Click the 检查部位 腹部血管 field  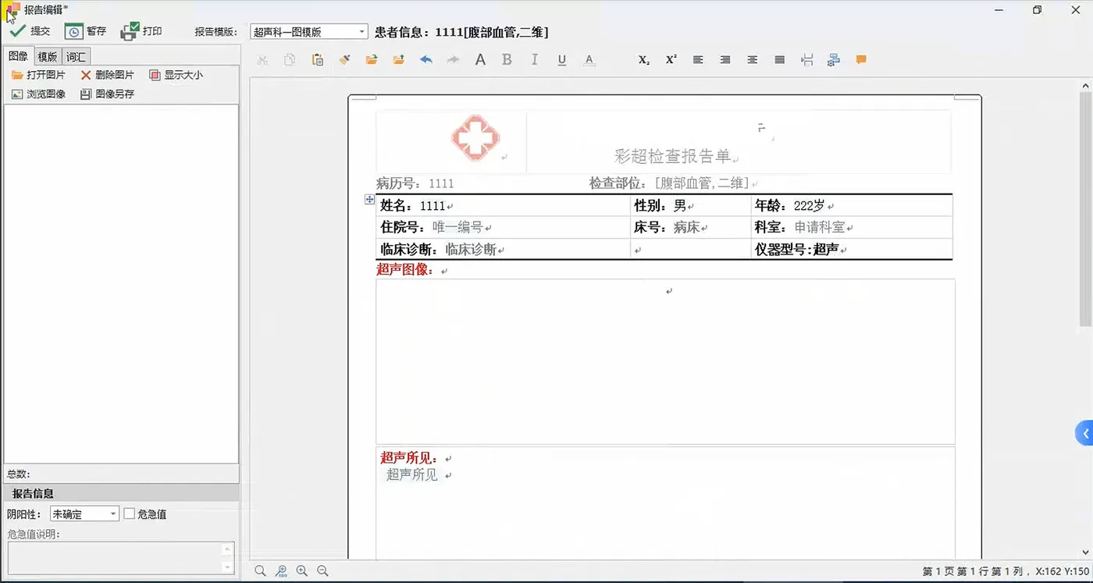tap(669, 183)
